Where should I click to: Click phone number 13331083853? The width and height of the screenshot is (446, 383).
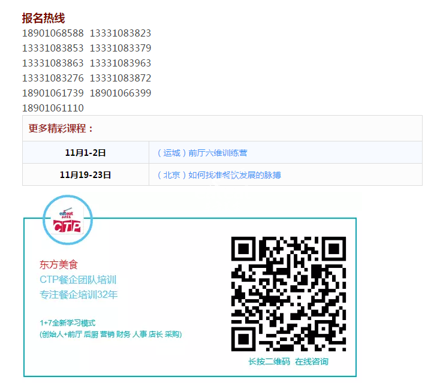[53, 48]
